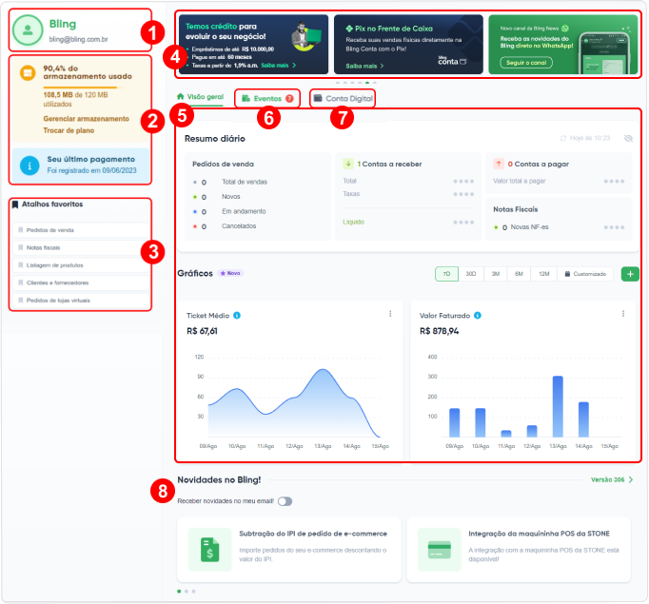Viewport: 649px width, 604px height.
Task: Click the Líquido label in Contas a receber
Action: pos(353,223)
